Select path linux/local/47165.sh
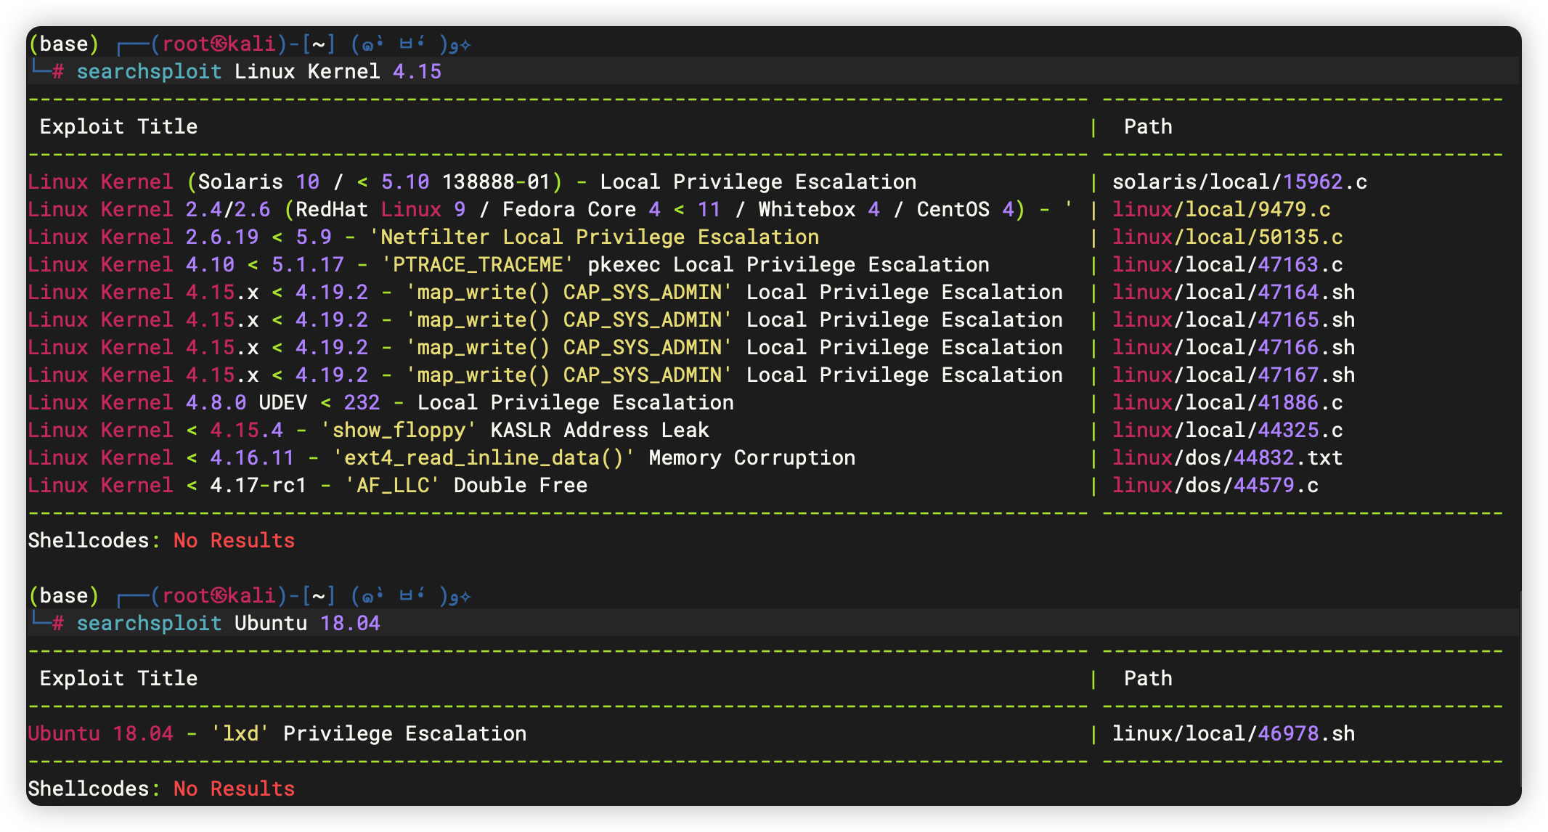This screenshot has width=1548, height=832. point(1234,319)
